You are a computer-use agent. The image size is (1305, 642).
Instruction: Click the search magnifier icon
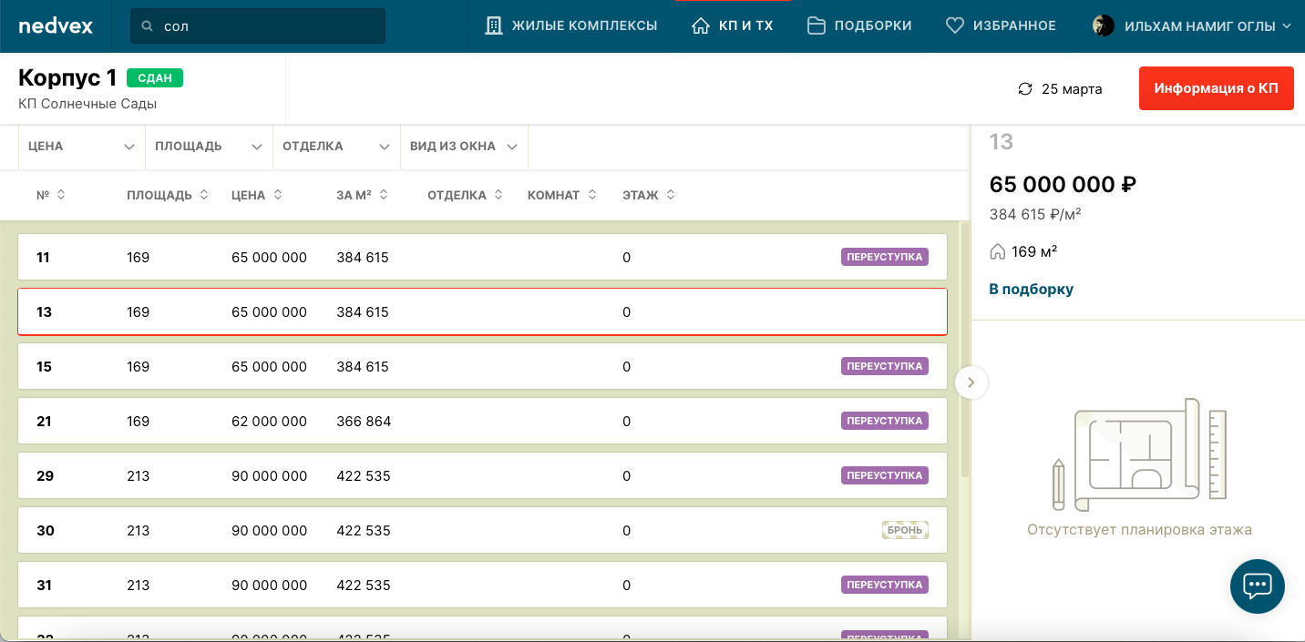[147, 26]
